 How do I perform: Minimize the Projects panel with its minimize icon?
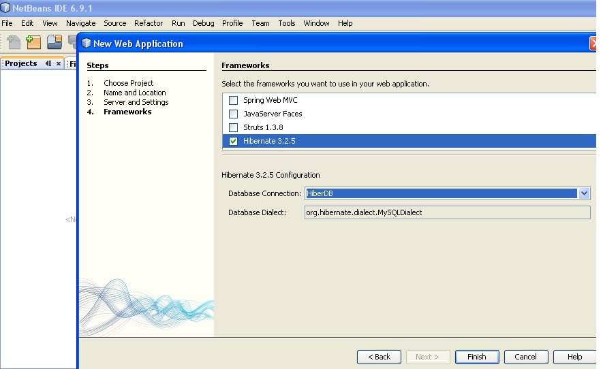[x=48, y=63]
